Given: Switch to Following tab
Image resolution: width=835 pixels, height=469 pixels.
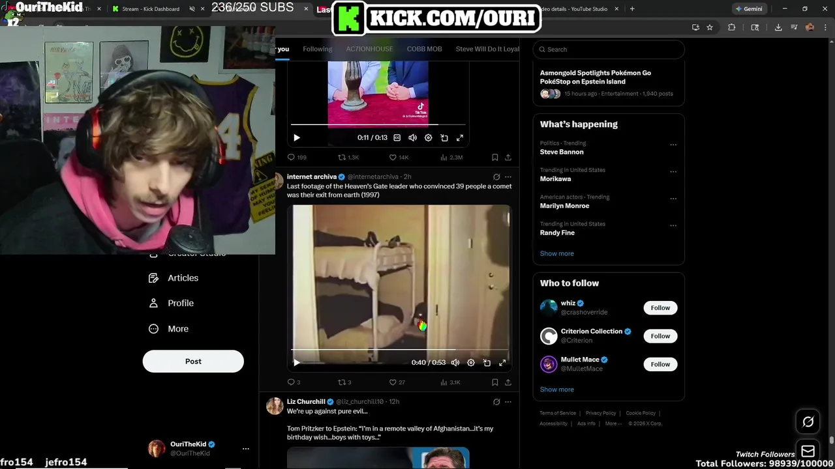Looking at the screenshot, I should [x=317, y=49].
